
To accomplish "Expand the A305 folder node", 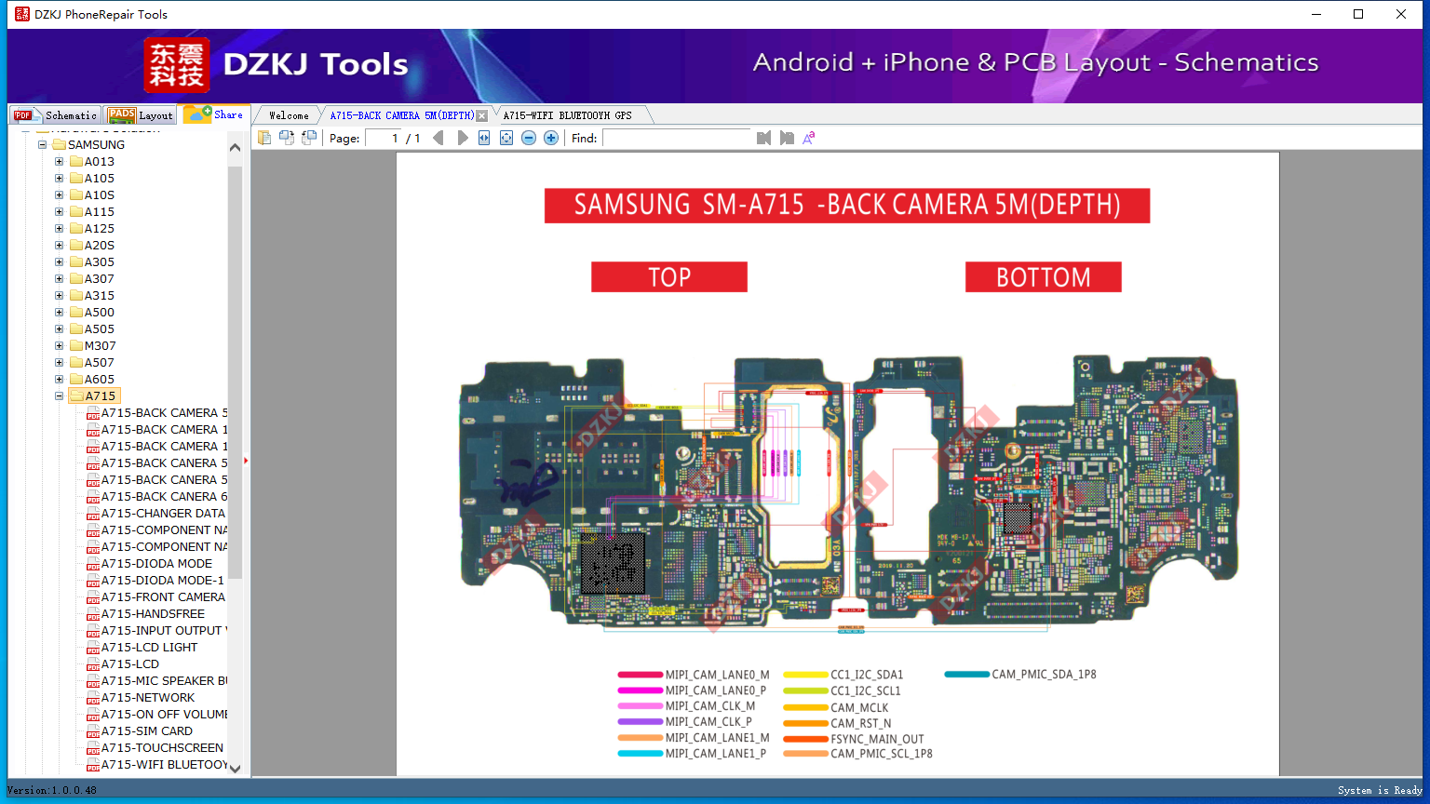I will (60, 262).
